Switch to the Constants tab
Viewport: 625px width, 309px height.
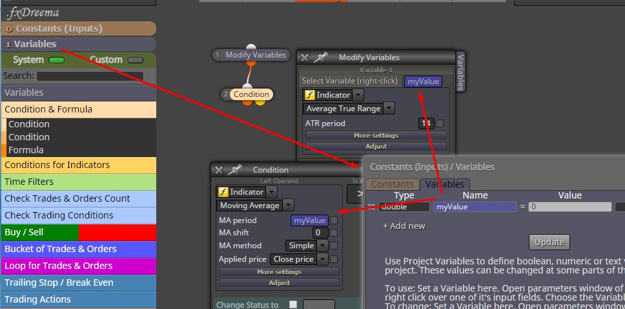click(393, 184)
